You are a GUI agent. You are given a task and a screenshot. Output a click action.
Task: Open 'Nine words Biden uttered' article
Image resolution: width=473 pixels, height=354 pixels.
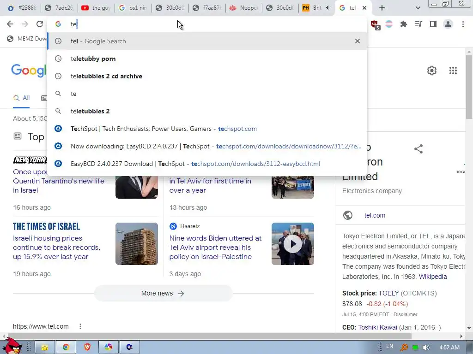click(x=215, y=248)
